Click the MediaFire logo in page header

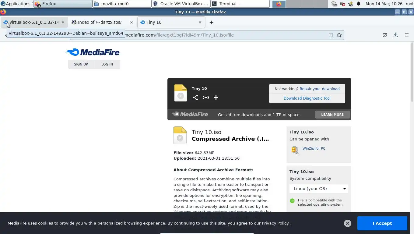tap(93, 52)
